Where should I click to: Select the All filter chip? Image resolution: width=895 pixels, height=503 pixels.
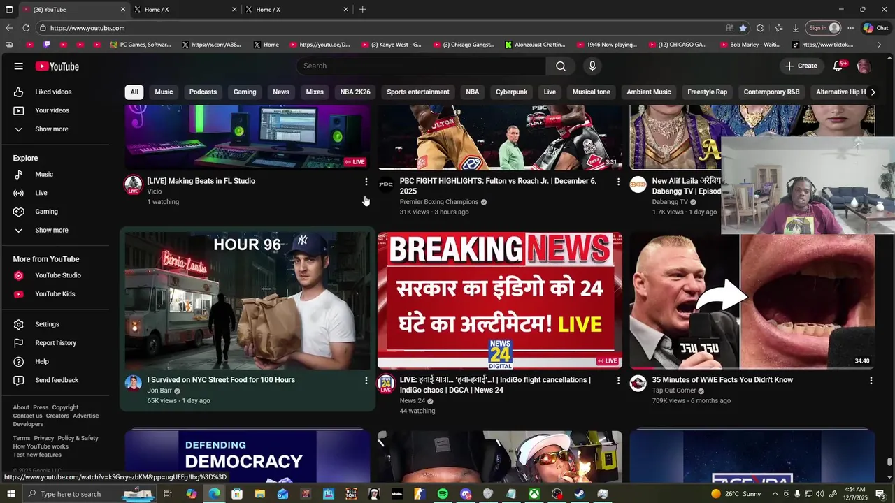(x=134, y=92)
